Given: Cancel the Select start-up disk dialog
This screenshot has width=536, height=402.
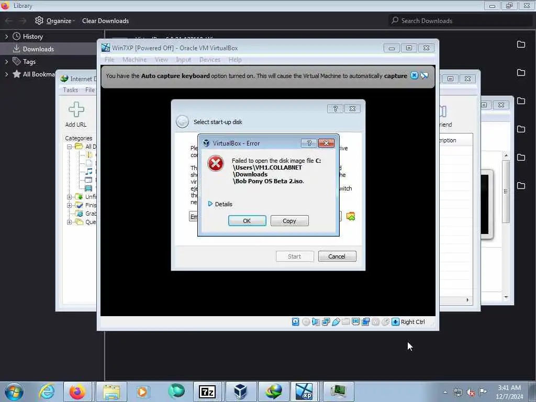Looking at the screenshot, I should (337, 256).
